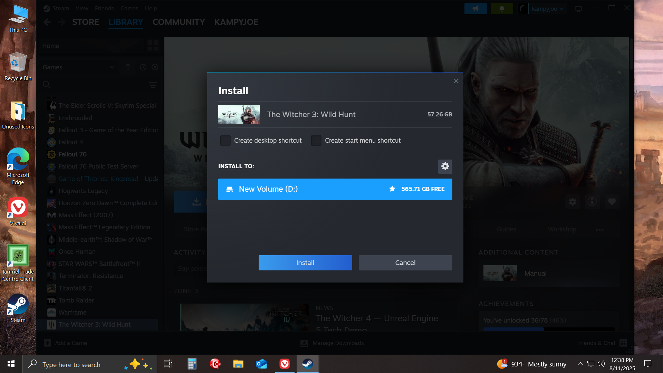663x373 pixels.
Task: Open install location settings gear
Action: (445, 166)
